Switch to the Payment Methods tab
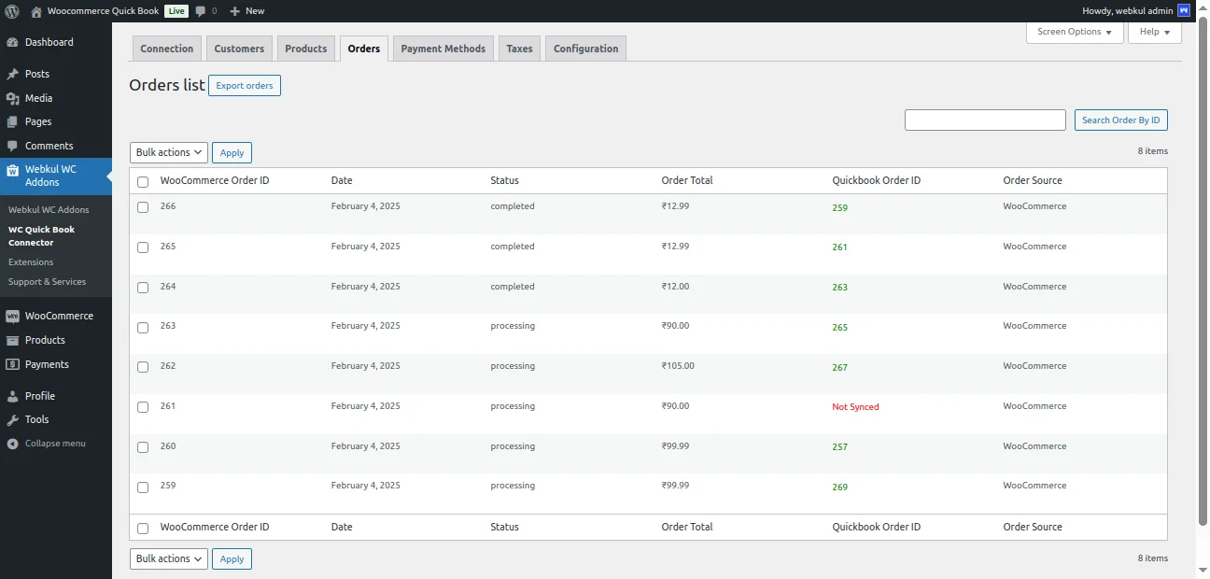1210x579 pixels. [443, 49]
